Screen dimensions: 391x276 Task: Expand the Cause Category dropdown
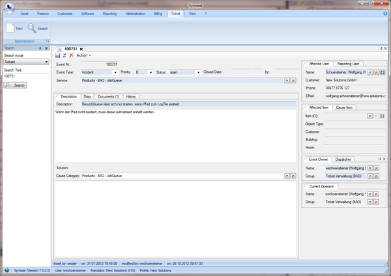coord(287,176)
